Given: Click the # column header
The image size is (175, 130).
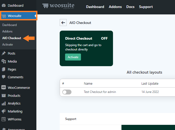Looking at the screenshot, I should point(63,83).
